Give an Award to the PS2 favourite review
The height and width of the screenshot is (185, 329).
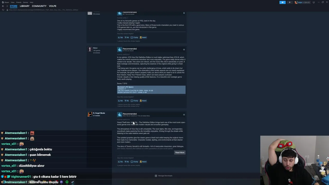point(143,38)
